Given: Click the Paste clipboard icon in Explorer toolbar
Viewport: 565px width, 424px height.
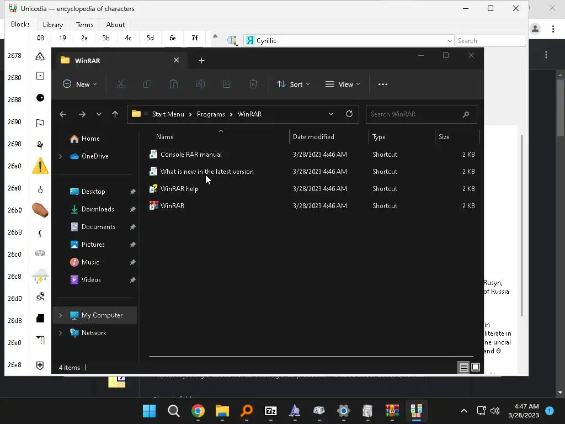Looking at the screenshot, I should [174, 84].
